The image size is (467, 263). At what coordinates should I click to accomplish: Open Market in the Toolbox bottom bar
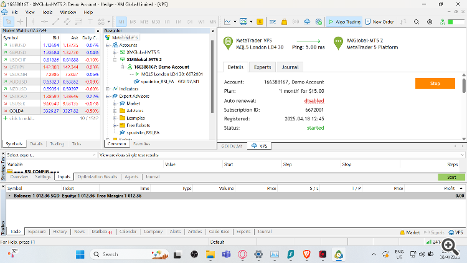(410, 232)
